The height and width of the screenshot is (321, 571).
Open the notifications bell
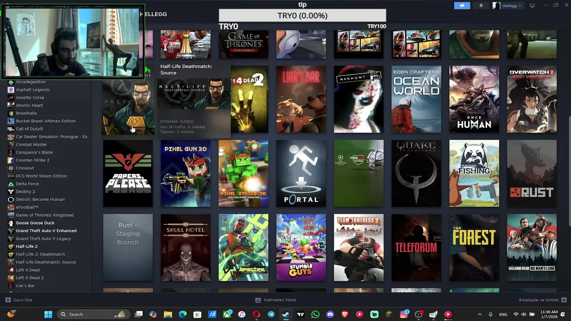(x=481, y=5)
